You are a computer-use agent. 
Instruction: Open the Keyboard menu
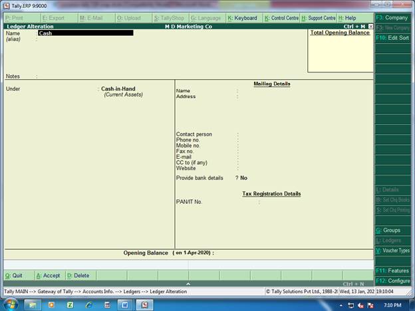[243, 18]
